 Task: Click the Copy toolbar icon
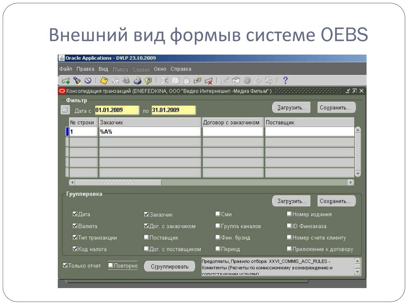point(176,80)
